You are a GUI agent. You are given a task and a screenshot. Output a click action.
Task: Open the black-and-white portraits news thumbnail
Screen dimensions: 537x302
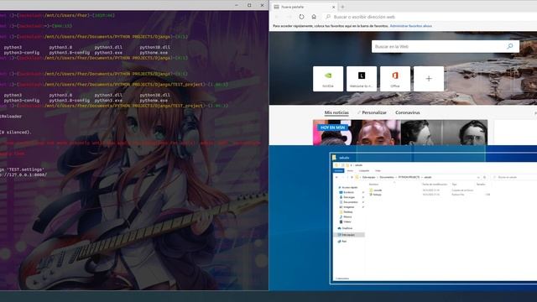[x=444, y=133]
